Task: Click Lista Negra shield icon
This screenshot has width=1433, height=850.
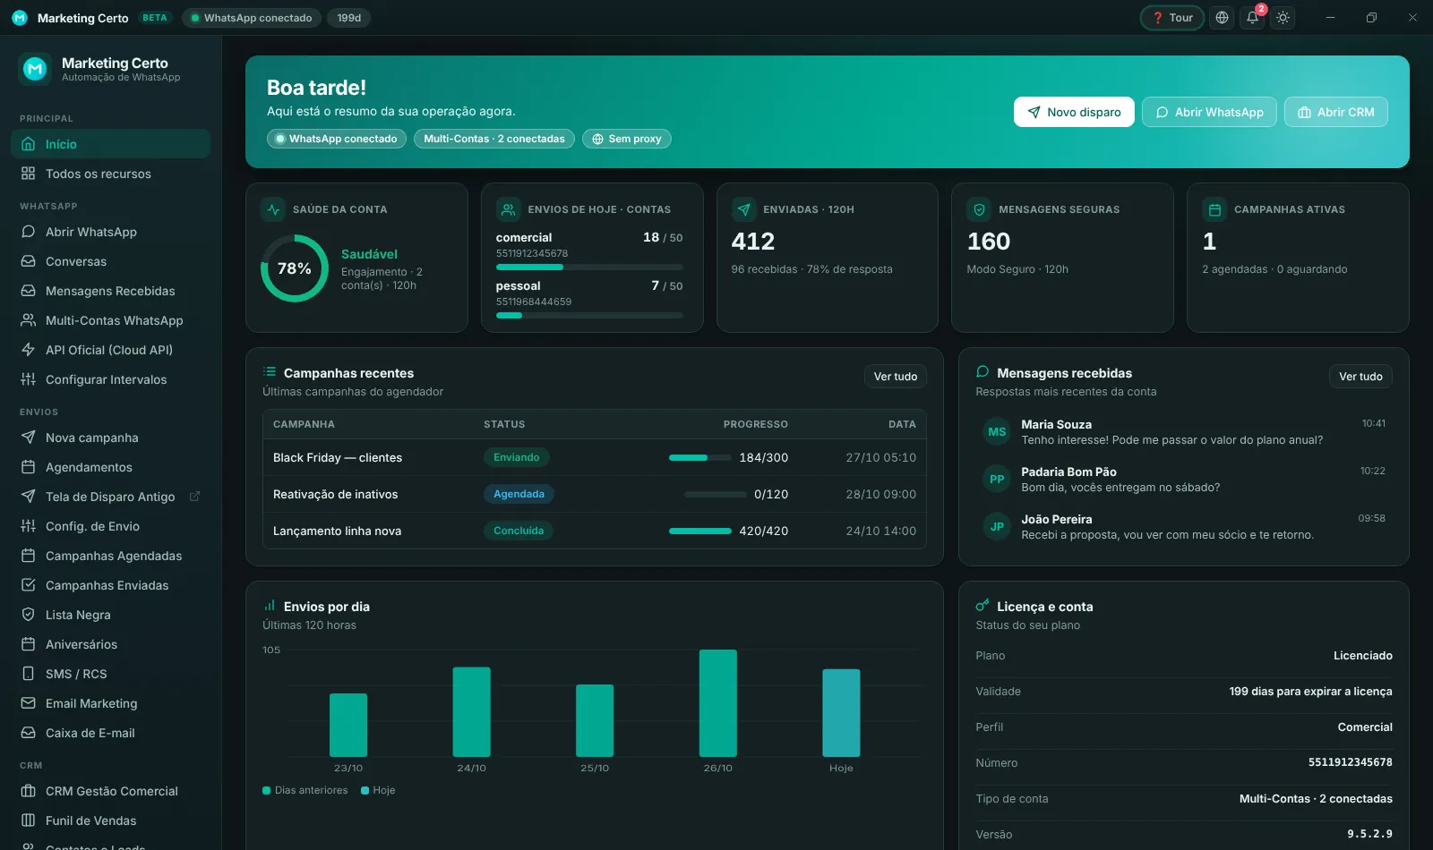Action: pos(28,615)
